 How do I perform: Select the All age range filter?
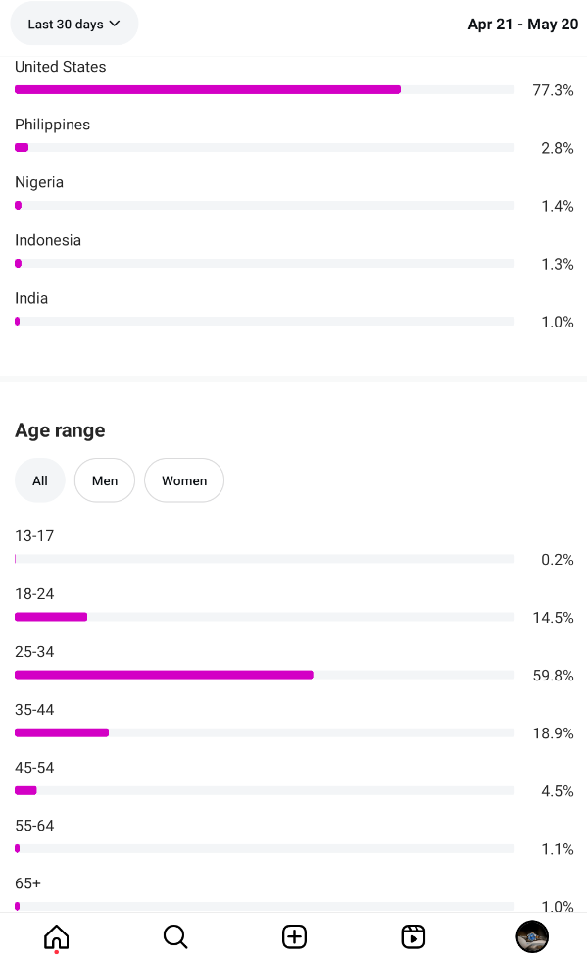(x=39, y=480)
